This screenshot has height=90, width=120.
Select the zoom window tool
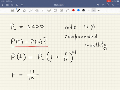[x=12, y=10]
